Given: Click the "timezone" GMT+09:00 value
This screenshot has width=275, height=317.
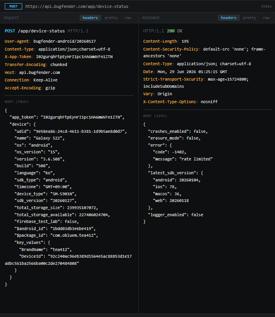Looking at the screenshot, I should click(x=56, y=187).
